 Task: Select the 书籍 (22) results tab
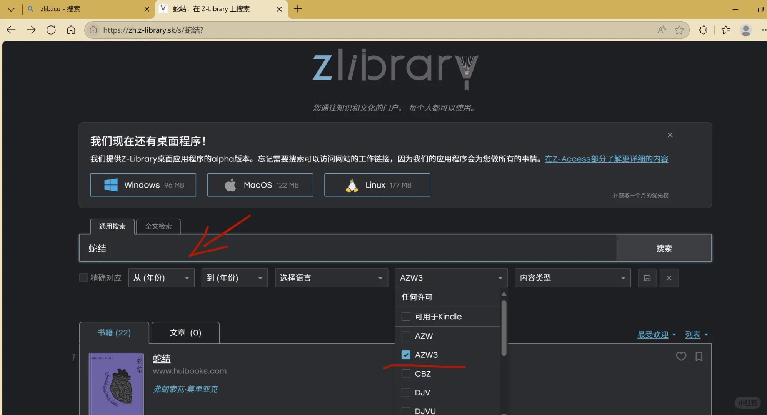tap(114, 333)
